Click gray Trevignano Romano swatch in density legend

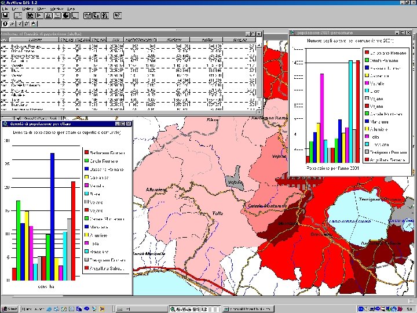86,260
